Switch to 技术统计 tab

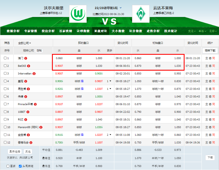click(171, 31)
